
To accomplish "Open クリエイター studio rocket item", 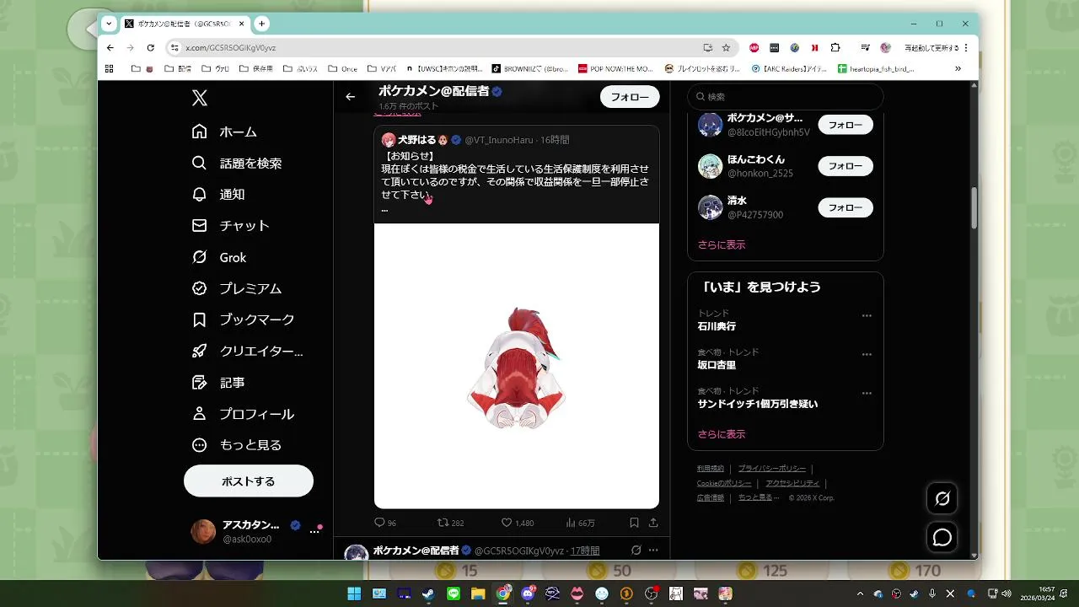I will pyautogui.click(x=248, y=352).
